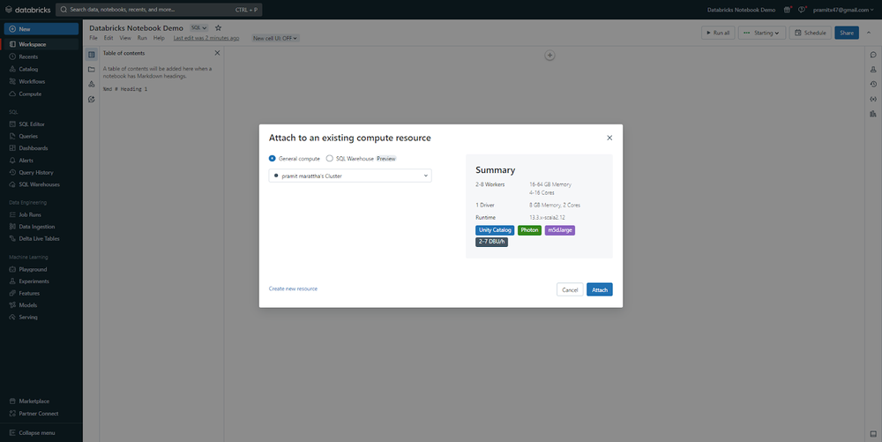Click the Attach button

click(599, 289)
